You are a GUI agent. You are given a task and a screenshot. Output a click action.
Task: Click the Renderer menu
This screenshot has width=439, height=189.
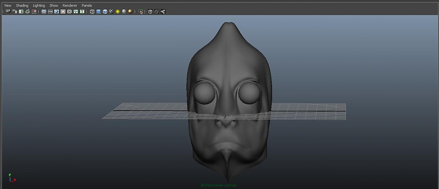point(70,5)
